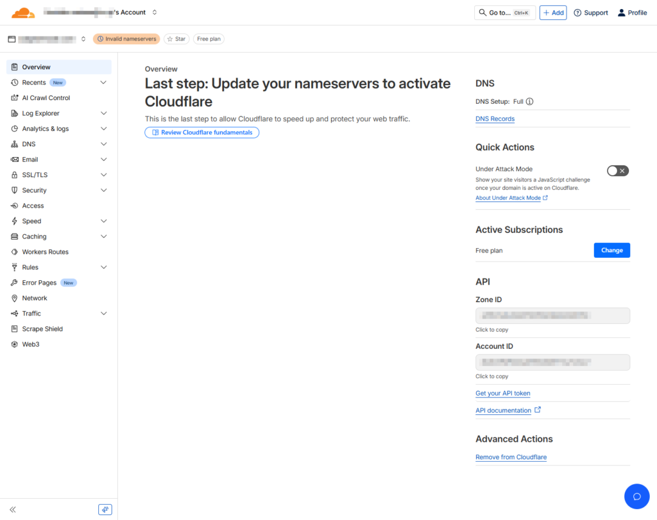
Task: Copy the Zone ID field
Action: click(x=552, y=315)
